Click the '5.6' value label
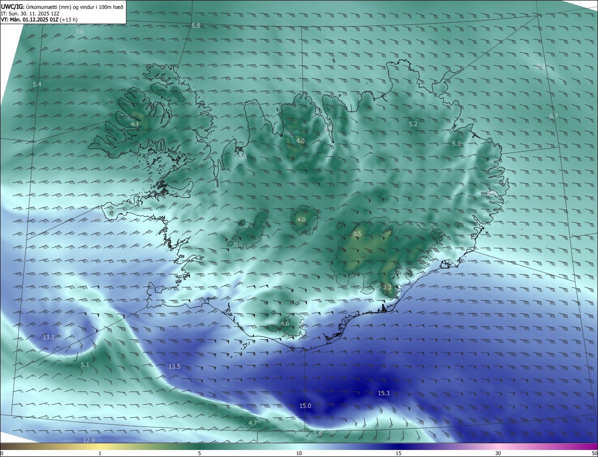This screenshot has height=457, width=598. (x=318, y=434)
